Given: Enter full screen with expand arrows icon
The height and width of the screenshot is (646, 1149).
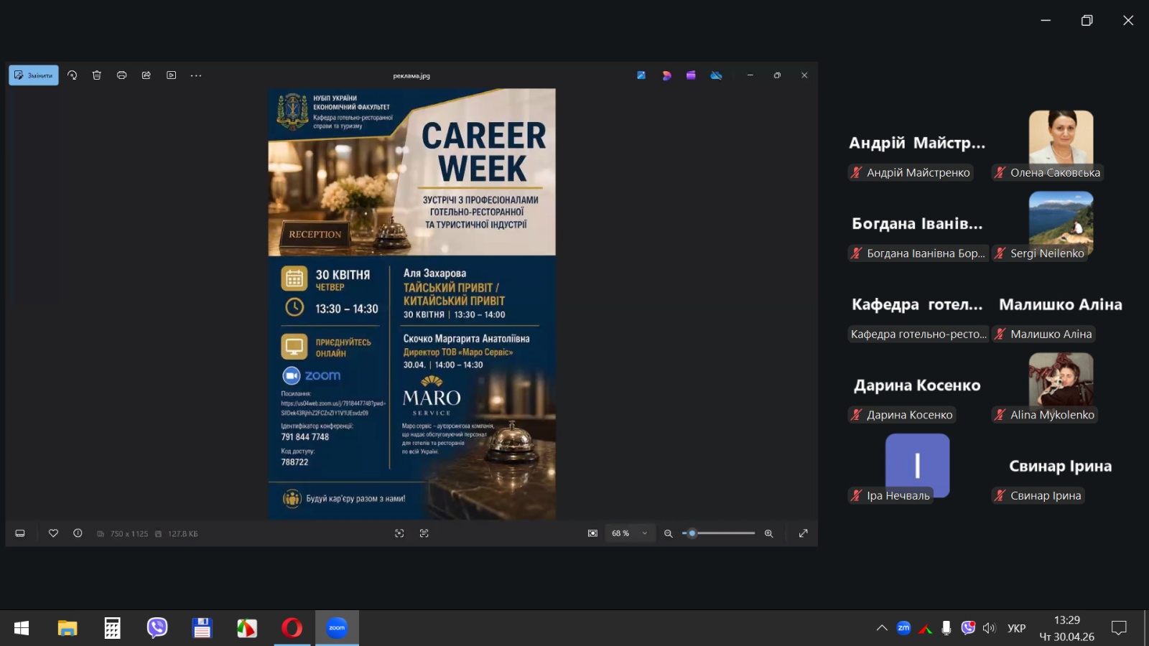Looking at the screenshot, I should [804, 533].
